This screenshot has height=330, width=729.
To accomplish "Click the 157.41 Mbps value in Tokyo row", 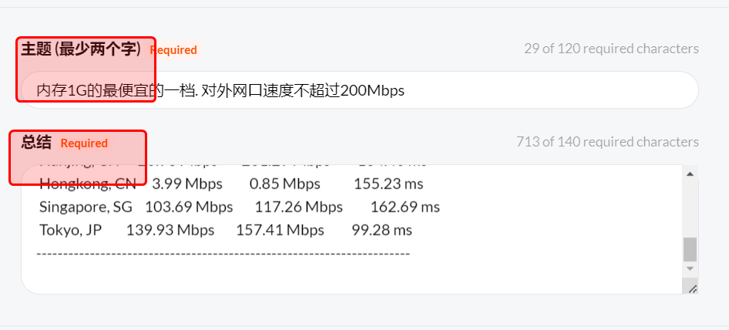I will click(x=280, y=231).
